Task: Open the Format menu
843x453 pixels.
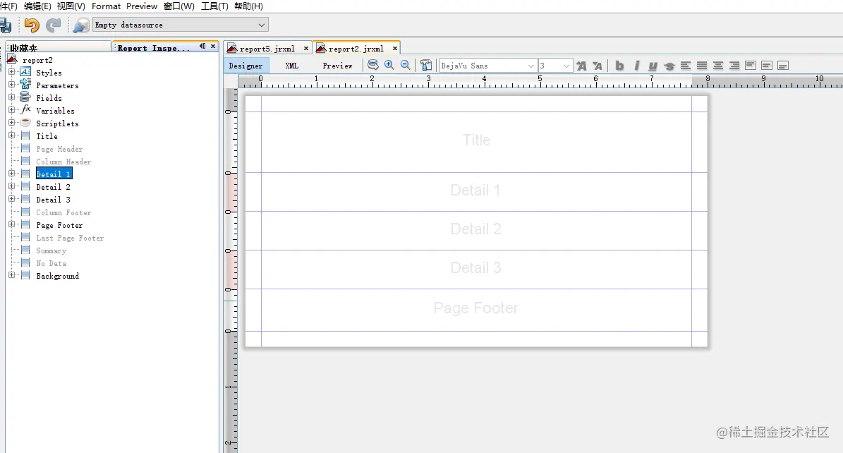Action: 106,6
